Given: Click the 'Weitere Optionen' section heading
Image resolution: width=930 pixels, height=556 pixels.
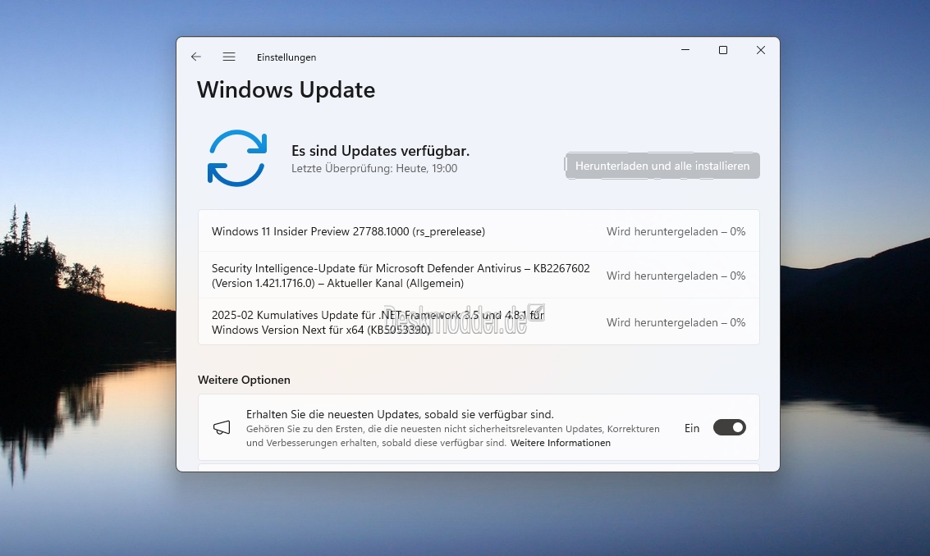Looking at the screenshot, I should [244, 380].
